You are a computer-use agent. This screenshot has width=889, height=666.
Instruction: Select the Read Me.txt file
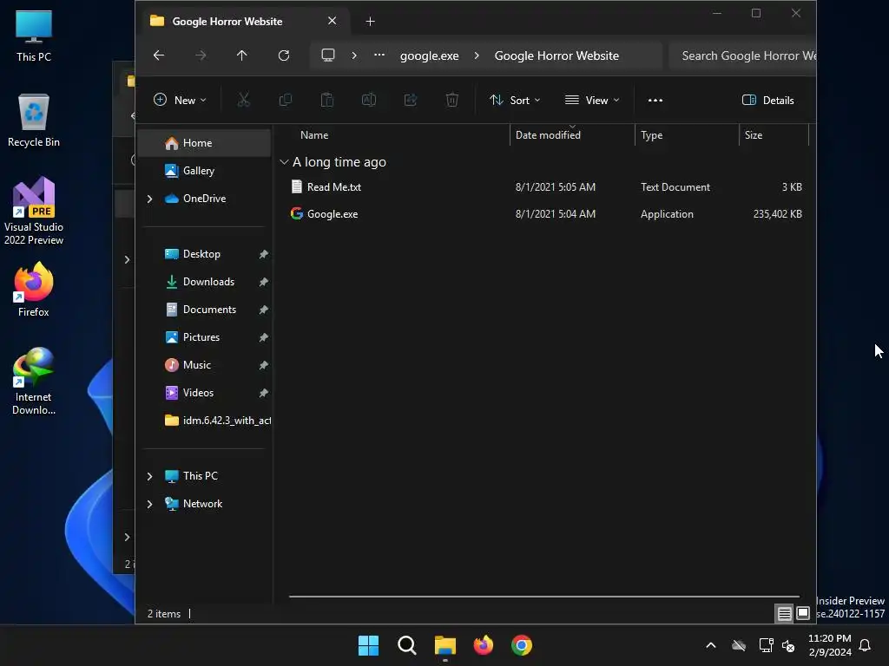tap(545, 187)
